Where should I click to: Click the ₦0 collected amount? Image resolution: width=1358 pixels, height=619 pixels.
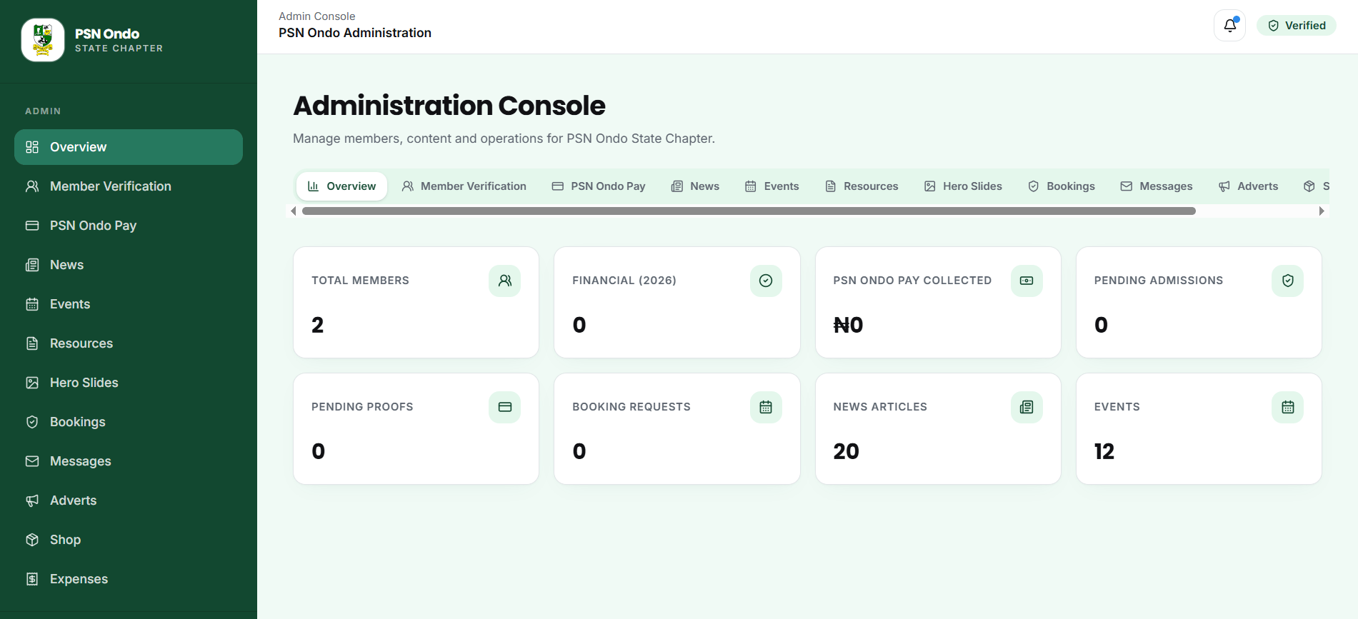coord(848,325)
